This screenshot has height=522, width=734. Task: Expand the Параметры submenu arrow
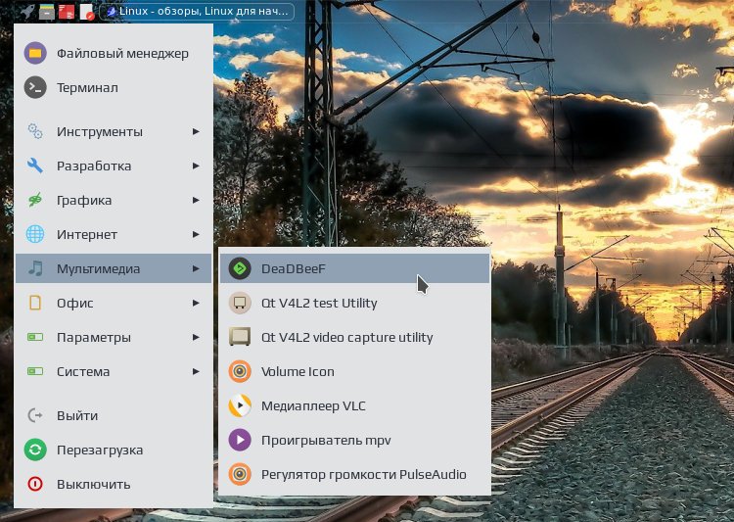196,337
